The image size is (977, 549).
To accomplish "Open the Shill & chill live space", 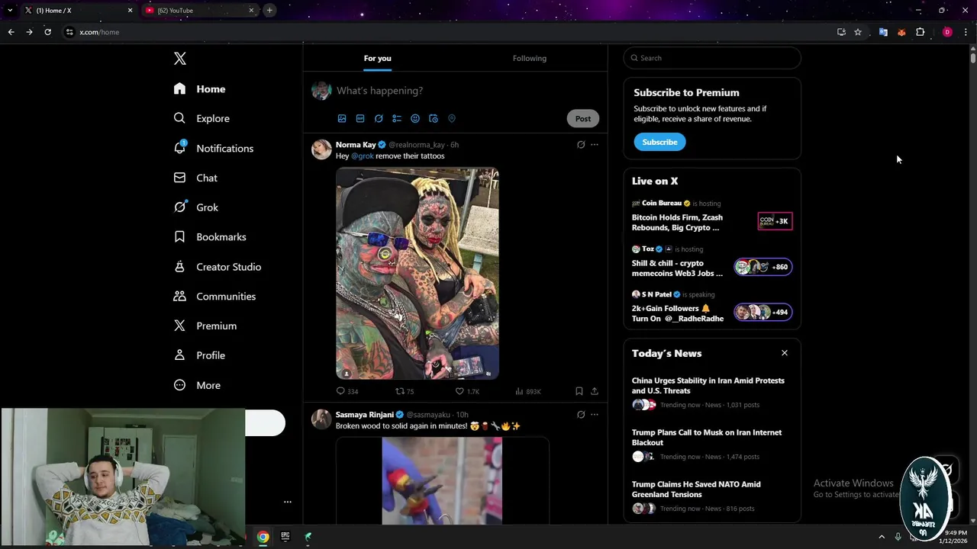I will coord(712,262).
